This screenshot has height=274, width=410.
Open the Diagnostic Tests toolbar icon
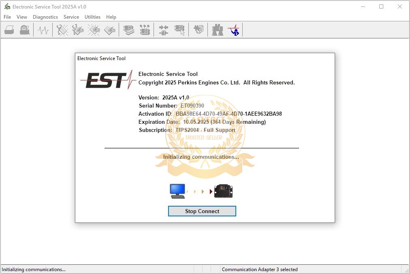tap(164, 30)
